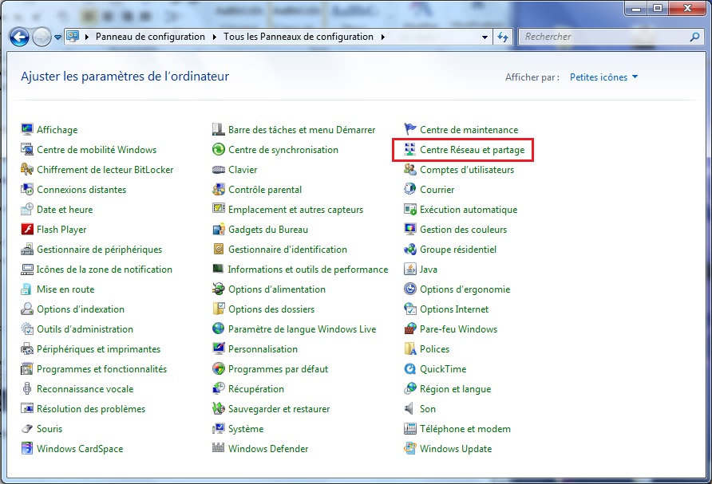Open the Options d'indexation link
Viewport: 712px width, 484px height.
click(x=81, y=309)
